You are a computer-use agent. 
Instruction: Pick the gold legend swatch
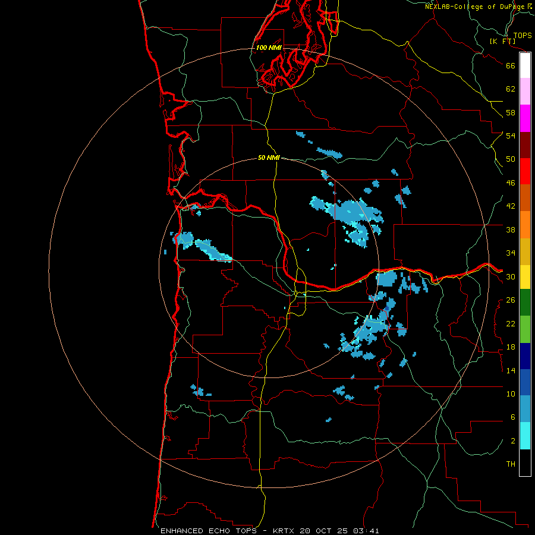click(525, 251)
